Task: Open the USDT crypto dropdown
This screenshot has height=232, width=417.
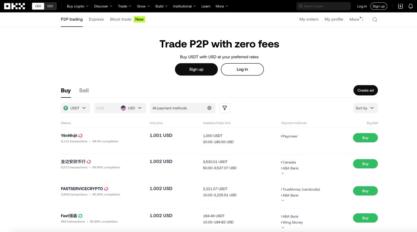Action: pos(76,108)
